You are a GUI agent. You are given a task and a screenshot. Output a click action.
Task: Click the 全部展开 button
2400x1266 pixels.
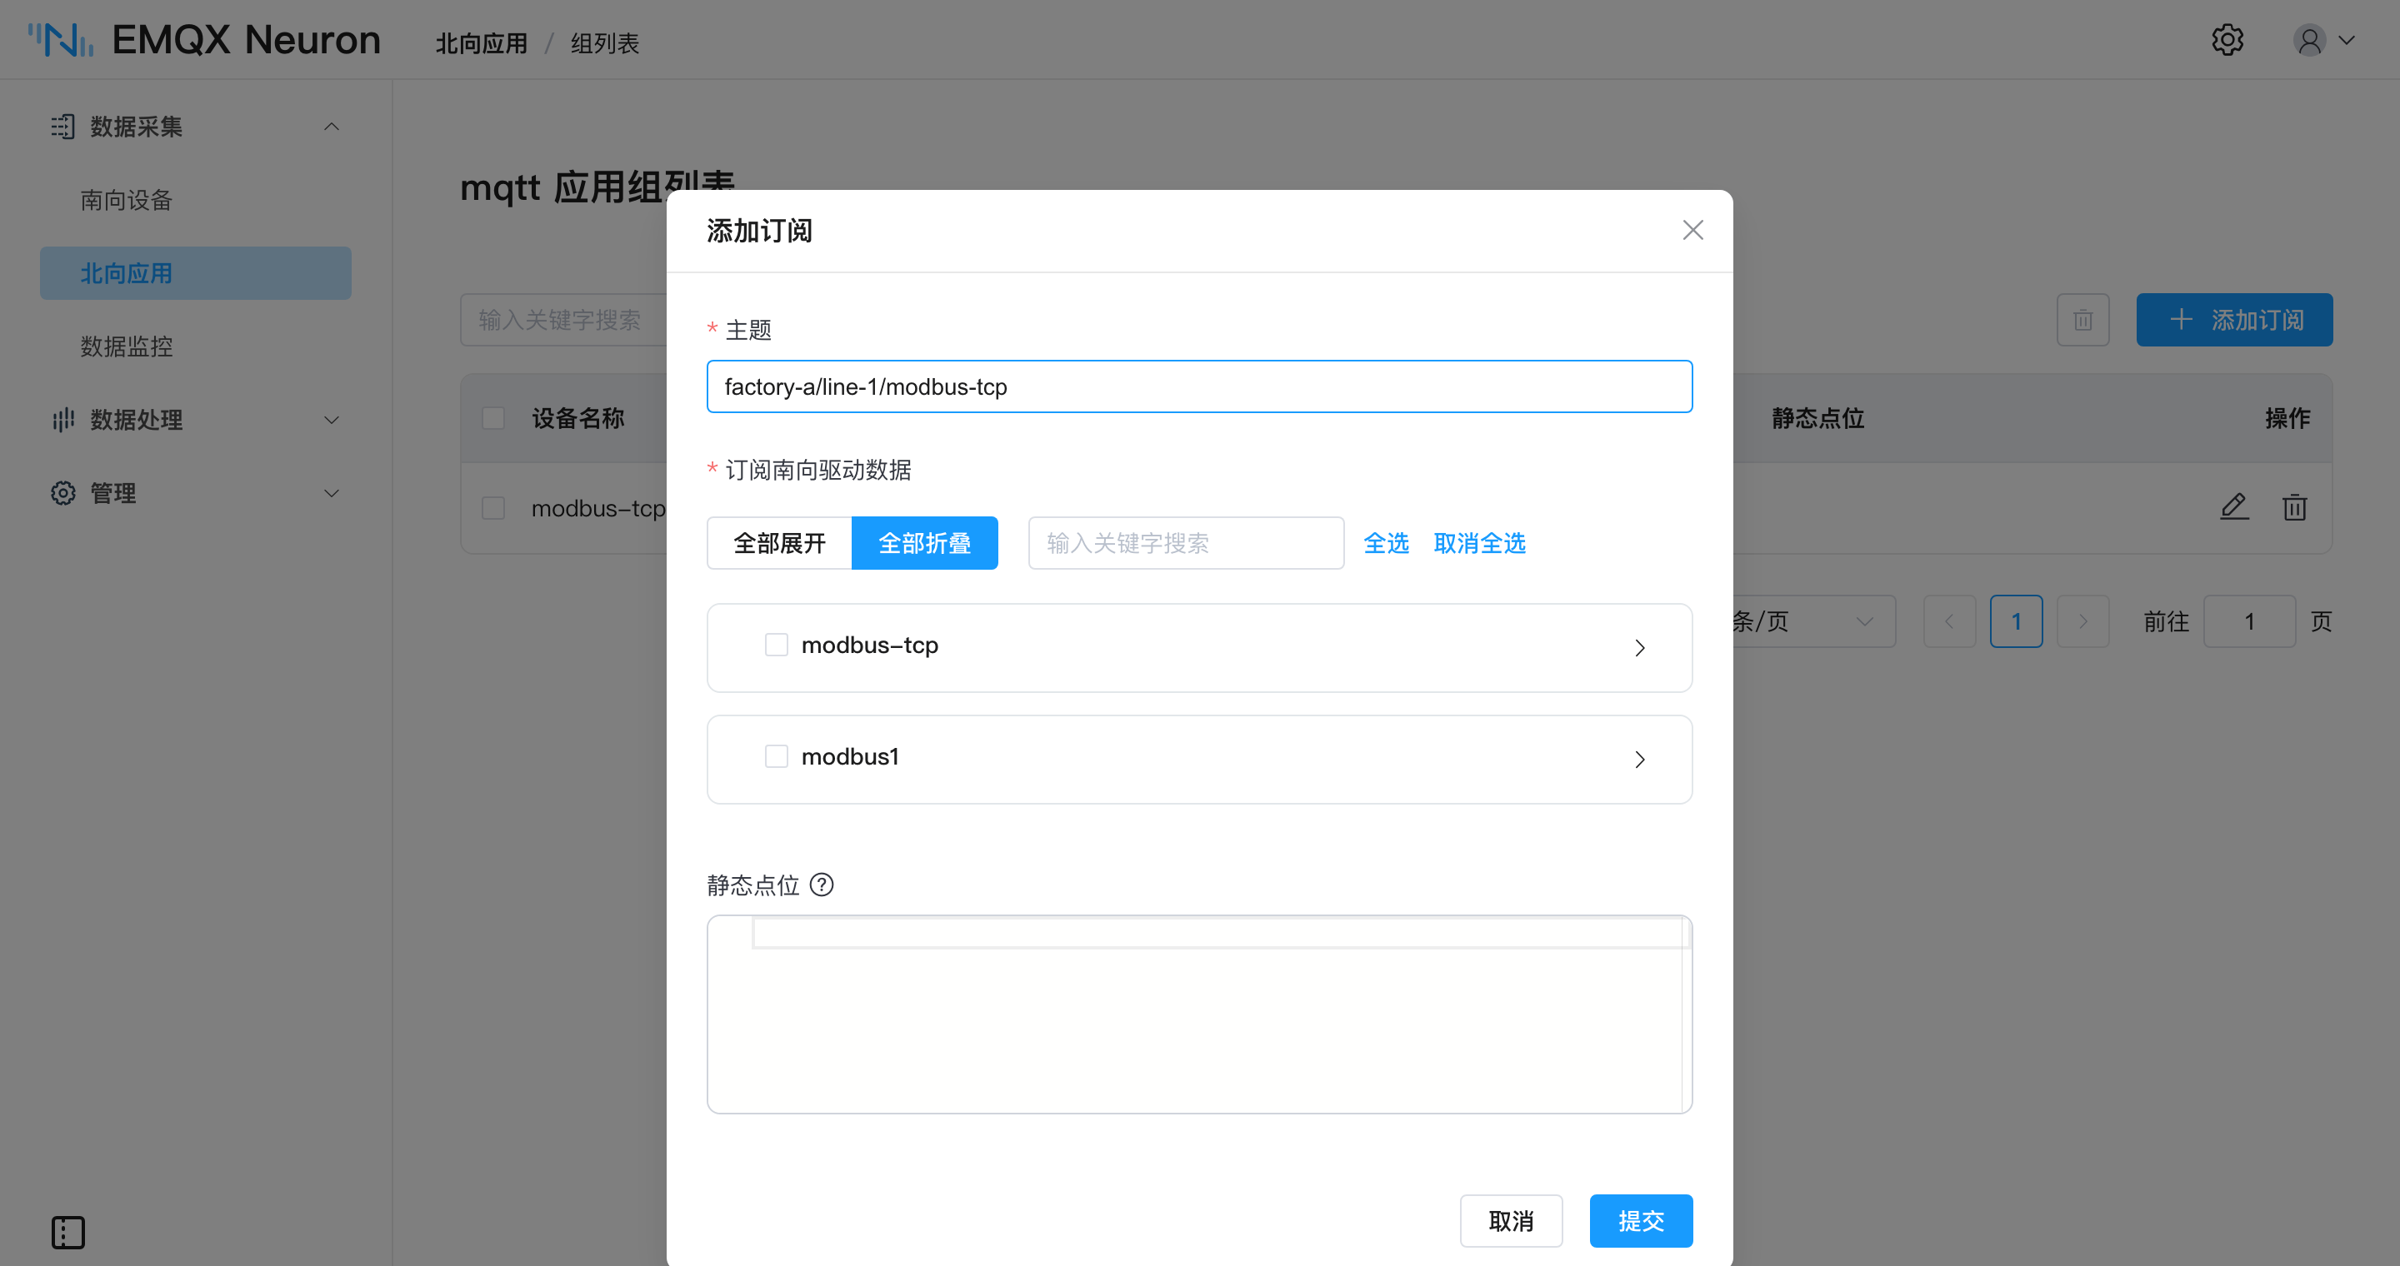(780, 543)
